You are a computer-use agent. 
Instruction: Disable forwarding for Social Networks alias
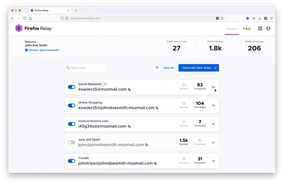71,87
